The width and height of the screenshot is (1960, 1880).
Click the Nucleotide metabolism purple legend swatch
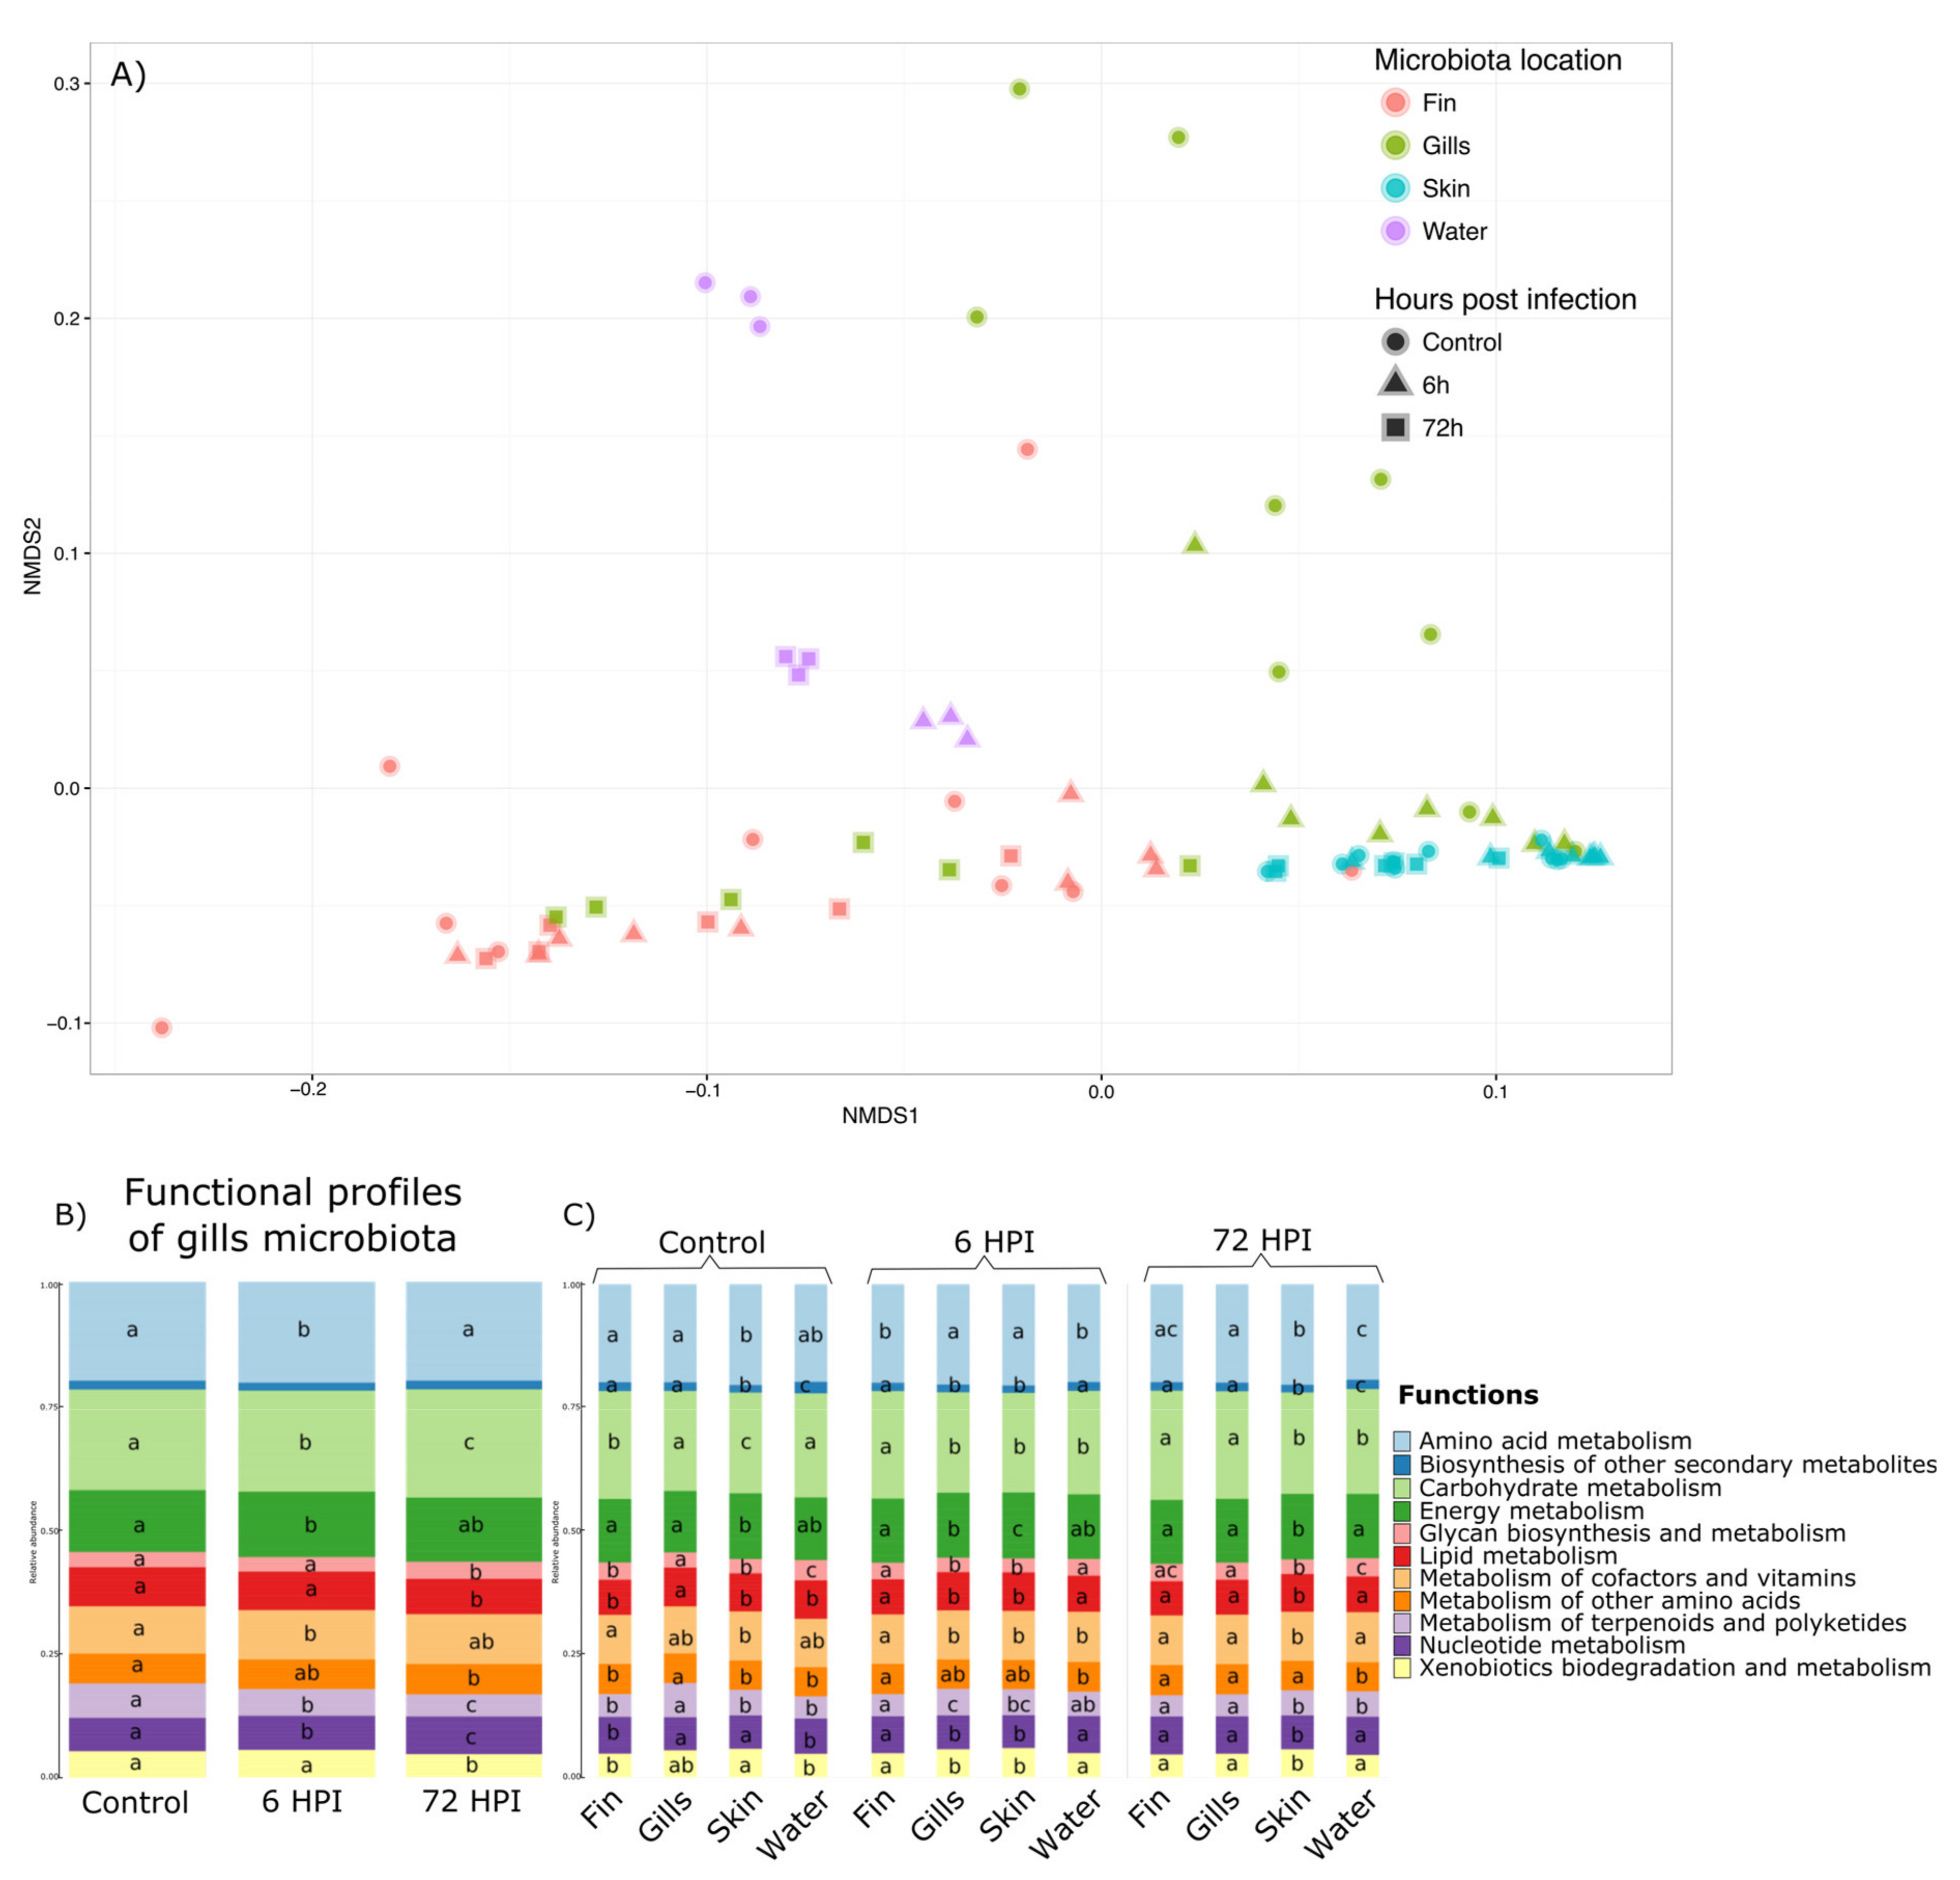click(1402, 1645)
